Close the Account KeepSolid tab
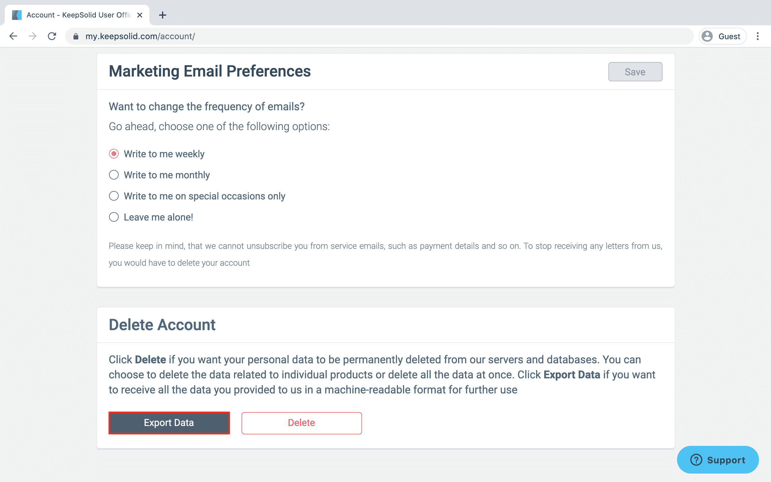The width and height of the screenshot is (771, 482). 139,15
